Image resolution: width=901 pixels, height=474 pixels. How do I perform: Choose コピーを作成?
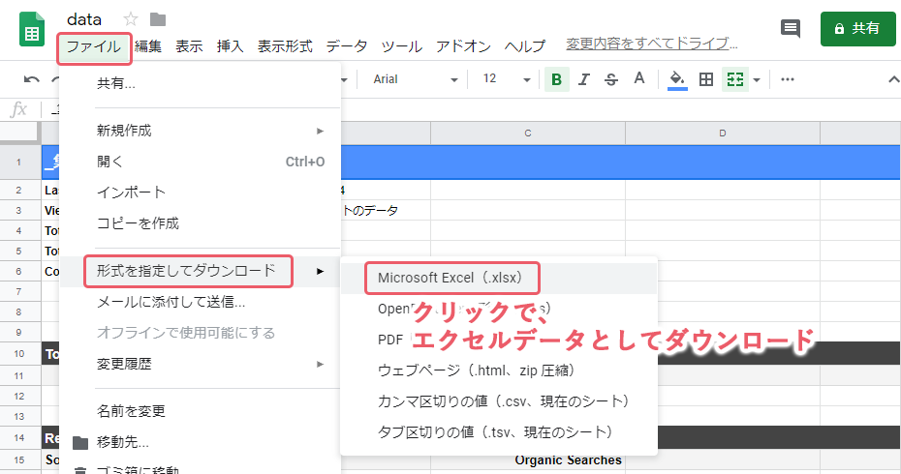[x=200, y=223]
